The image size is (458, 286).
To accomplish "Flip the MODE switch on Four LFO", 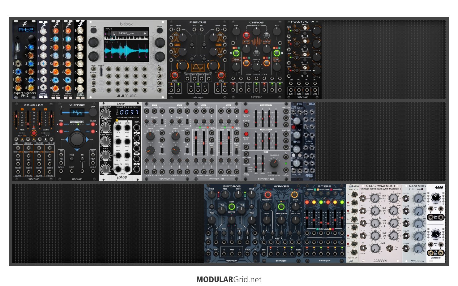I will [x=22, y=133].
